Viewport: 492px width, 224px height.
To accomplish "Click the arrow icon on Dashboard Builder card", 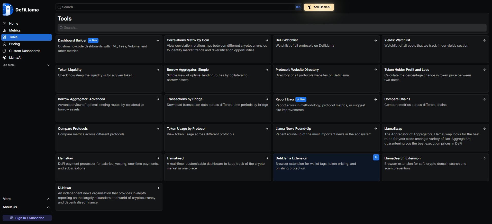I will coord(158,40).
